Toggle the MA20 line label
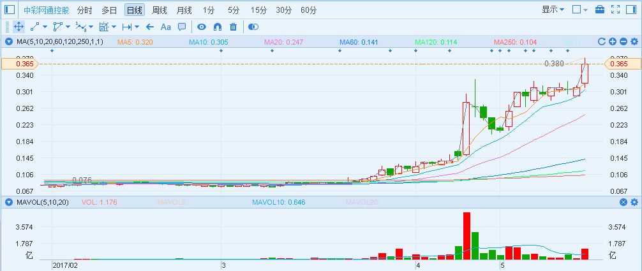642x271 pixels. (284, 41)
